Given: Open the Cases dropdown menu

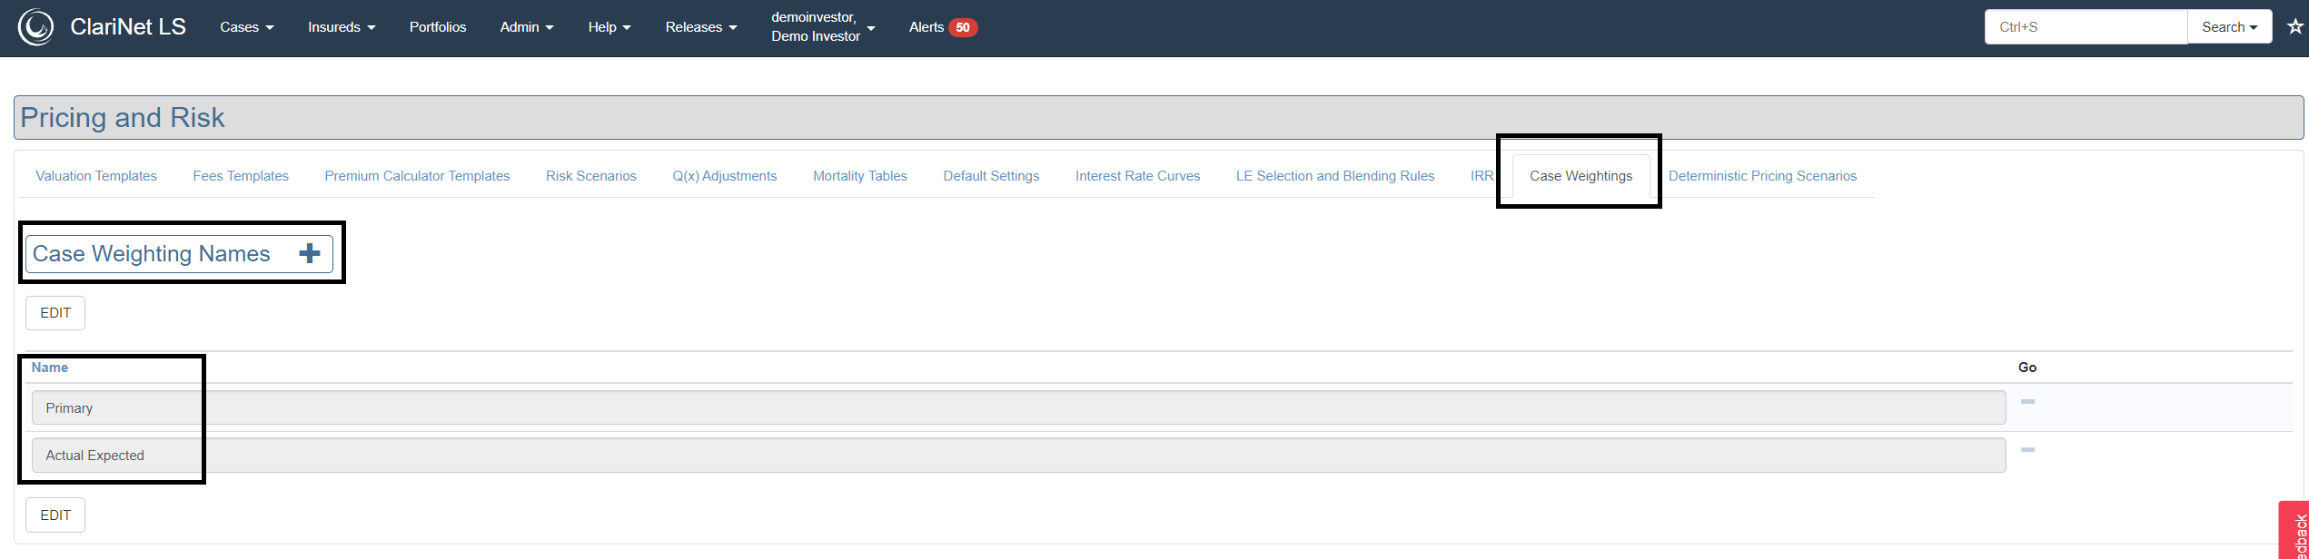Looking at the screenshot, I should [247, 27].
